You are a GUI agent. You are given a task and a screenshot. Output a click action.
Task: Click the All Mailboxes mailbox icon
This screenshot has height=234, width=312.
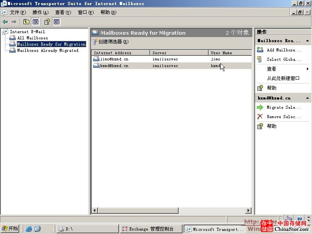[x=12, y=38]
